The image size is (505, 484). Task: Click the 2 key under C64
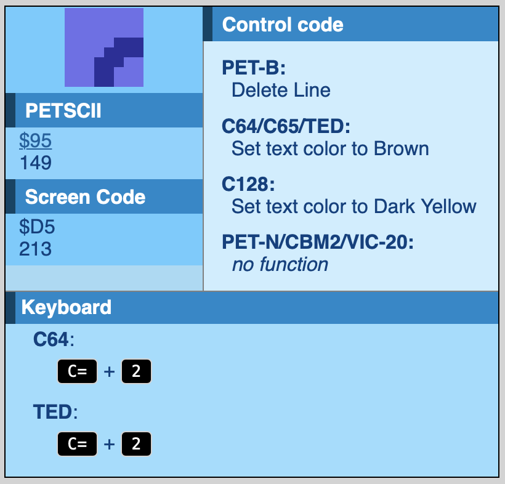[x=136, y=372]
